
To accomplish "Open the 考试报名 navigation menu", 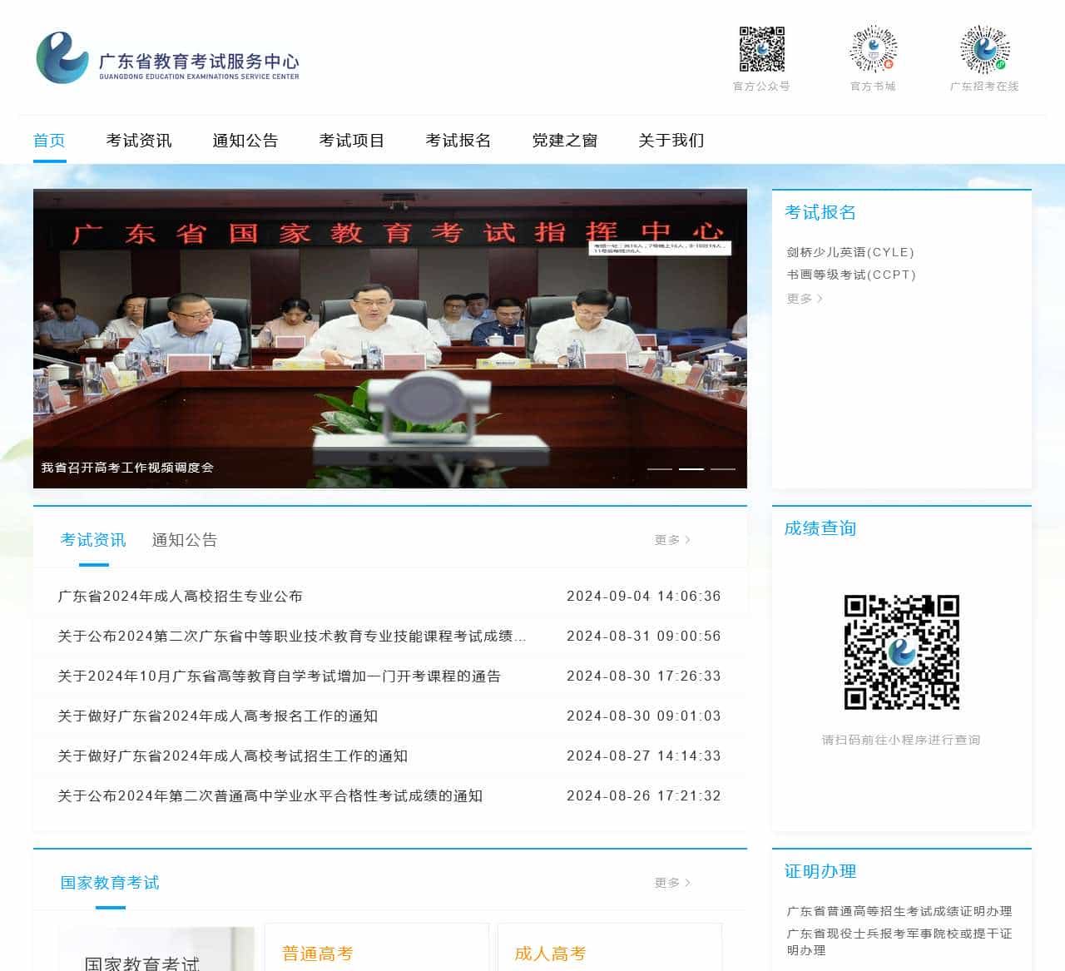I will [x=458, y=140].
